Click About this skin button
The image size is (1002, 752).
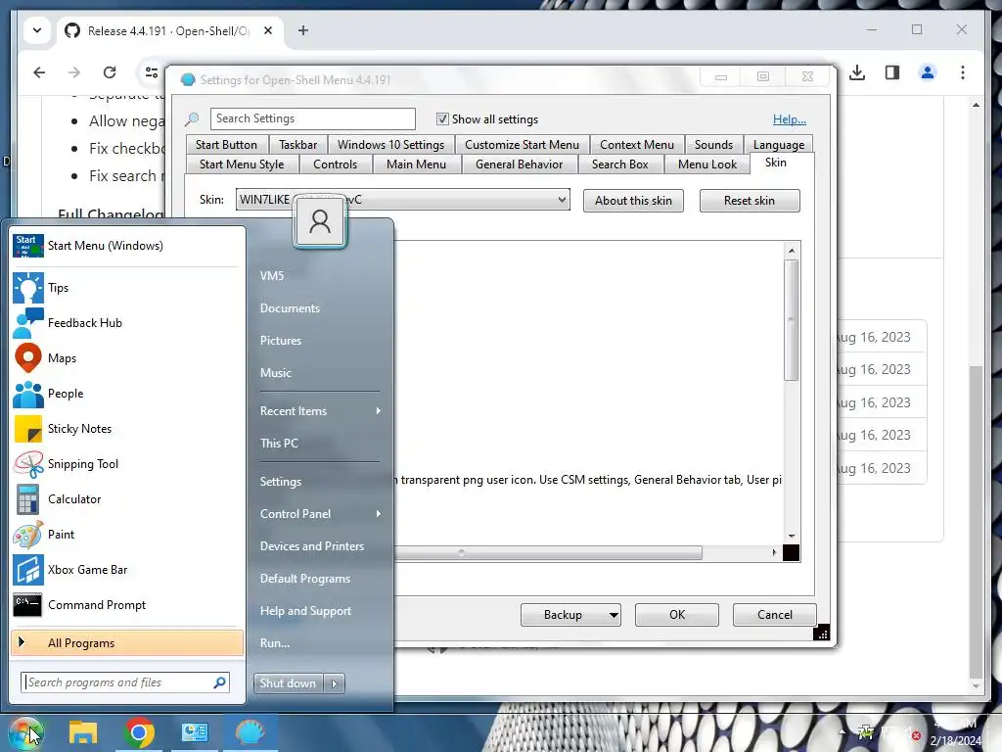(633, 201)
